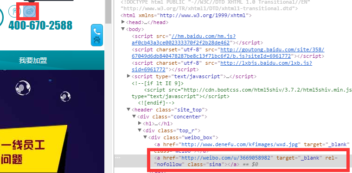Image resolution: width=352 pixels, height=173 pixels.
Task: Click the blue phone callback icon
Action: point(97,31)
